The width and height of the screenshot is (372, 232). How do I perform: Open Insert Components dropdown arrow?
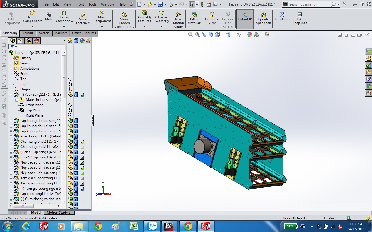point(33,27)
